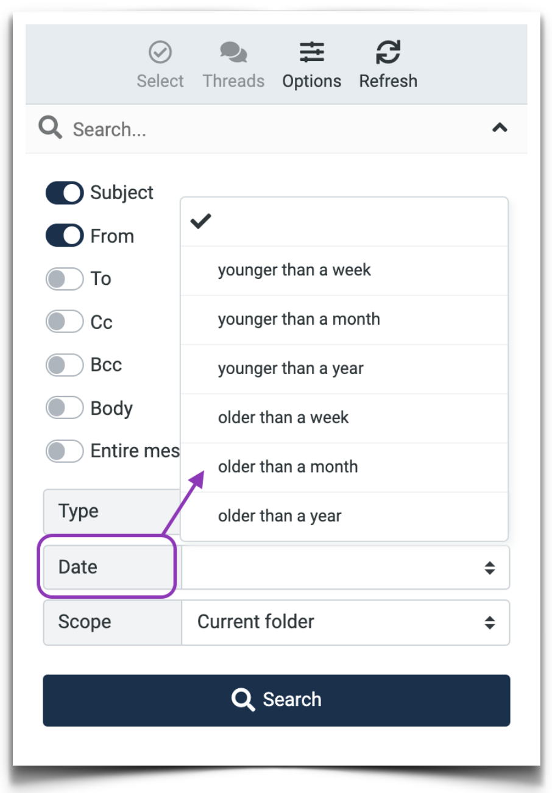Click the checkmark in the date dropdown list
Screen dimensions: 552x793
(x=201, y=222)
